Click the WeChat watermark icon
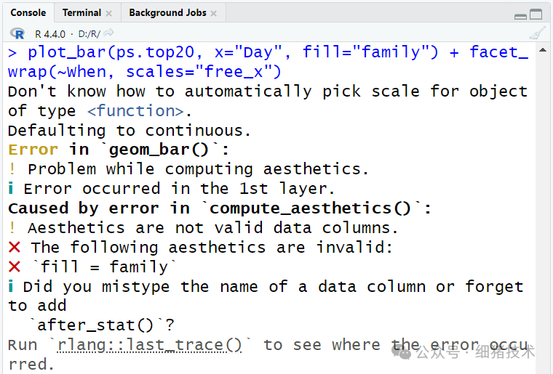Image resolution: width=553 pixels, height=374 pixels. pyautogui.click(x=404, y=351)
